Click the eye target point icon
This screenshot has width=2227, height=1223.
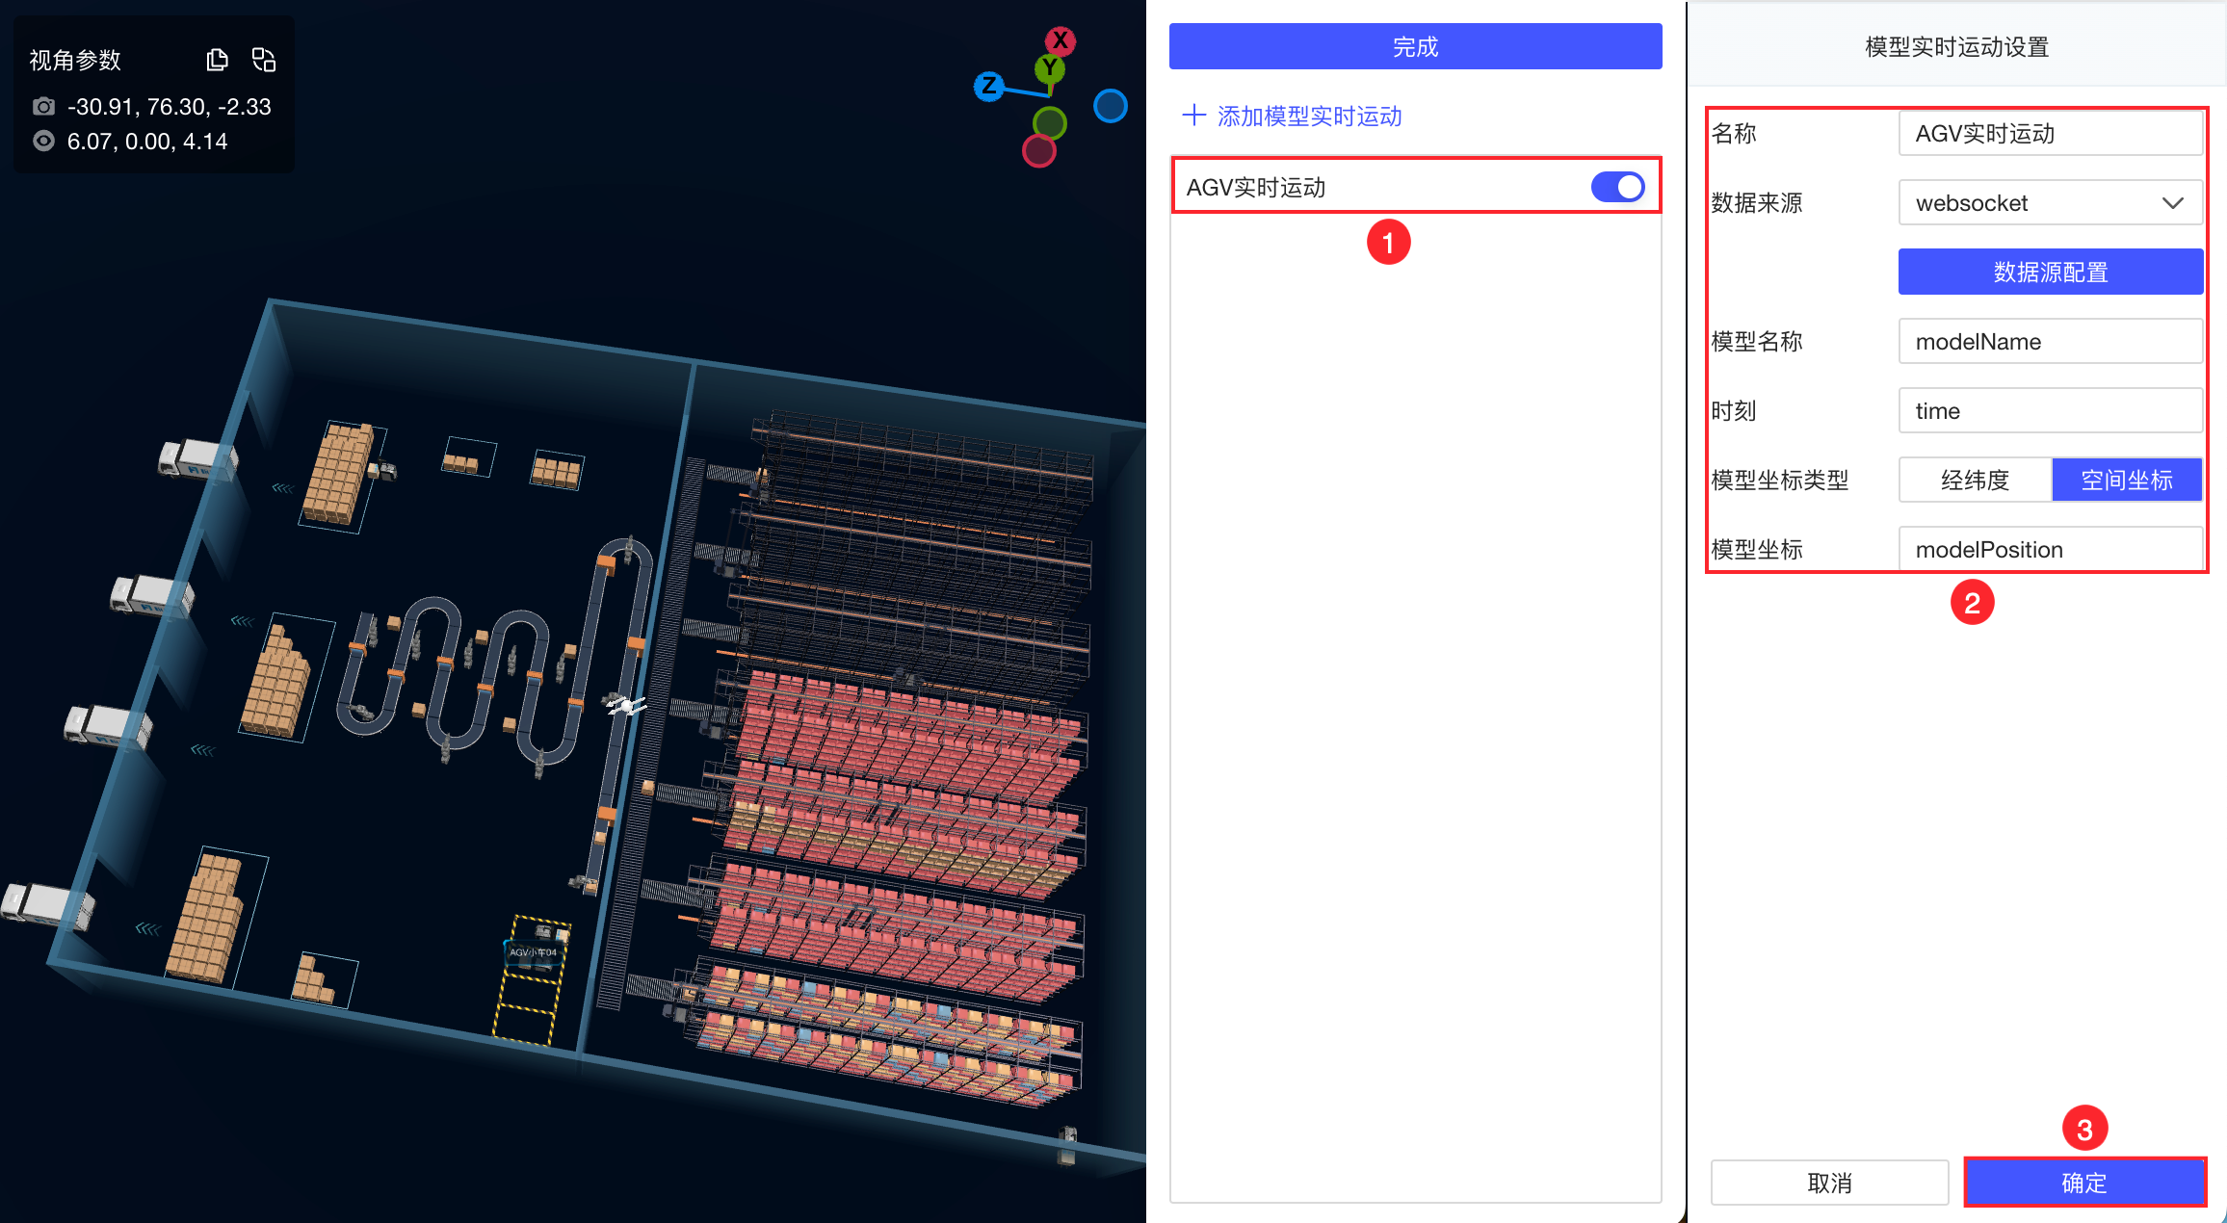[43, 142]
